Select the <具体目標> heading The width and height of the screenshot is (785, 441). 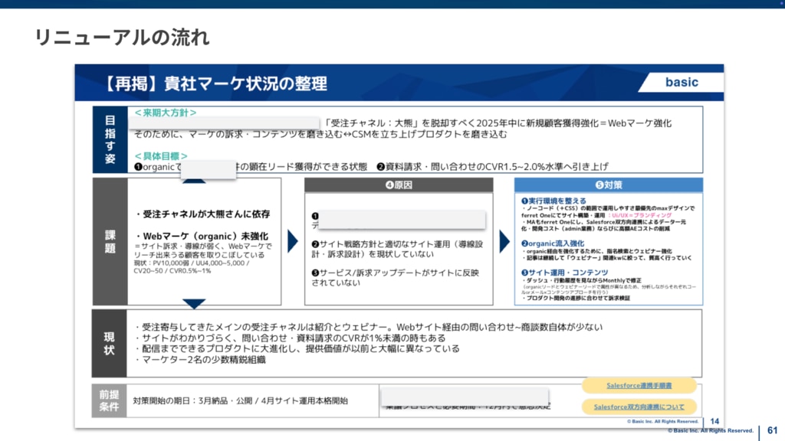(161, 155)
